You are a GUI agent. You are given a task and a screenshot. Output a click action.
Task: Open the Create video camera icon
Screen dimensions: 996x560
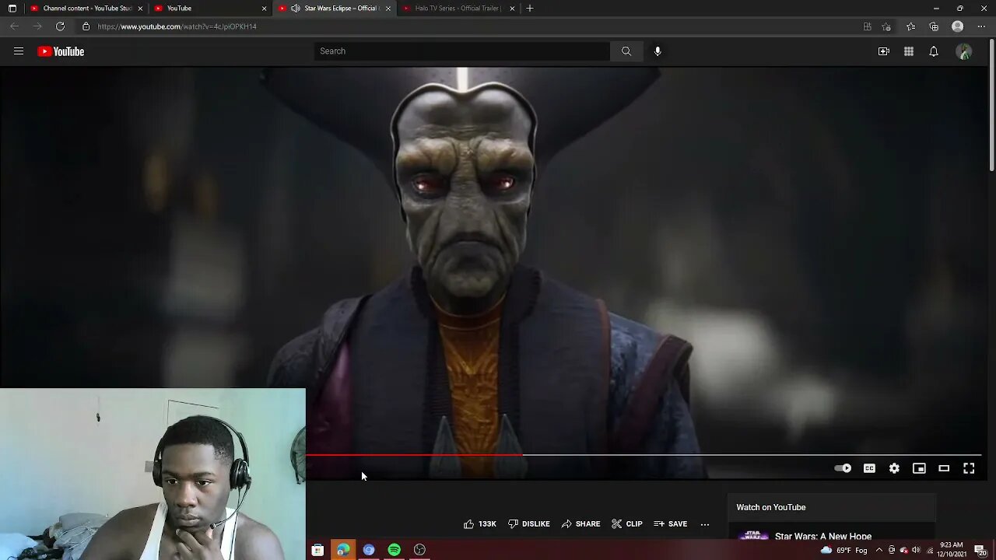point(884,51)
